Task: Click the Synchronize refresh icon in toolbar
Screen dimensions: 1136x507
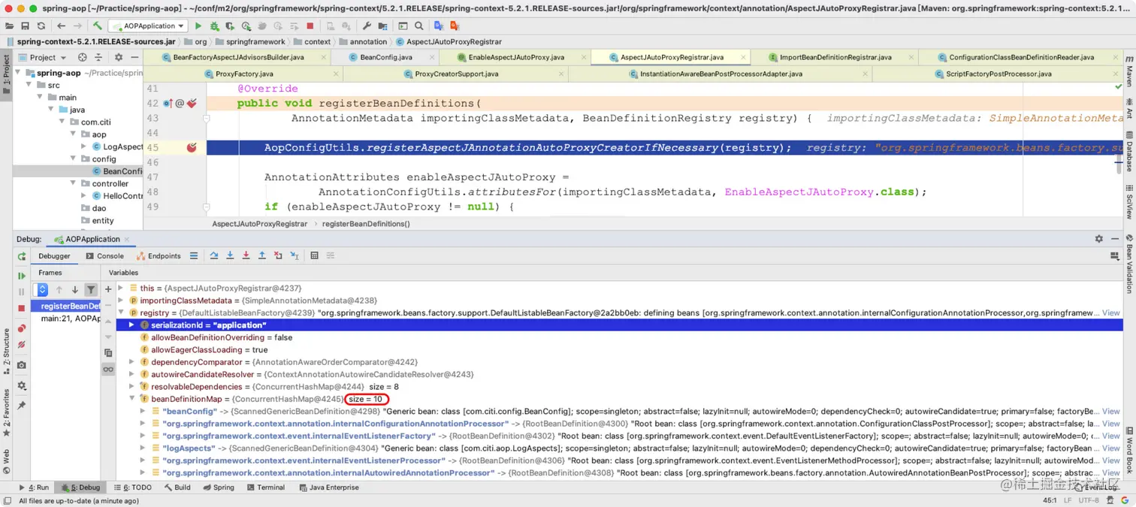Action: point(41,26)
